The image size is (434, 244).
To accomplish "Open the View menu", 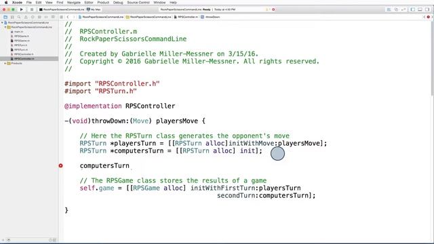I will tap(49, 3).
